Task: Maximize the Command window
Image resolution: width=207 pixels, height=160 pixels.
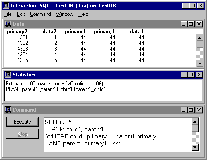Action: click(191, 110)
